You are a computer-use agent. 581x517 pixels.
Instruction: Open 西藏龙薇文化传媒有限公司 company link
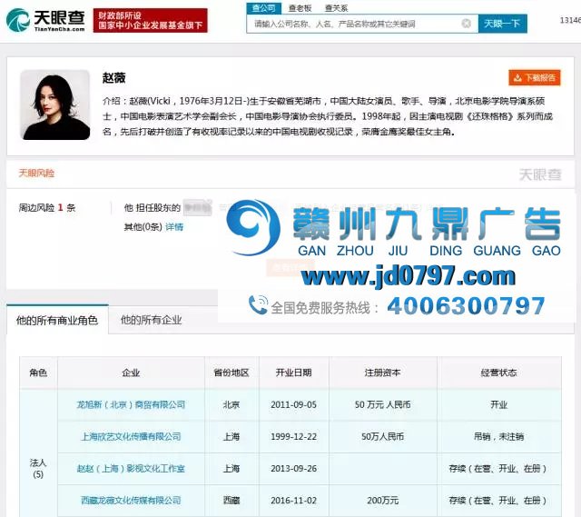131,501
